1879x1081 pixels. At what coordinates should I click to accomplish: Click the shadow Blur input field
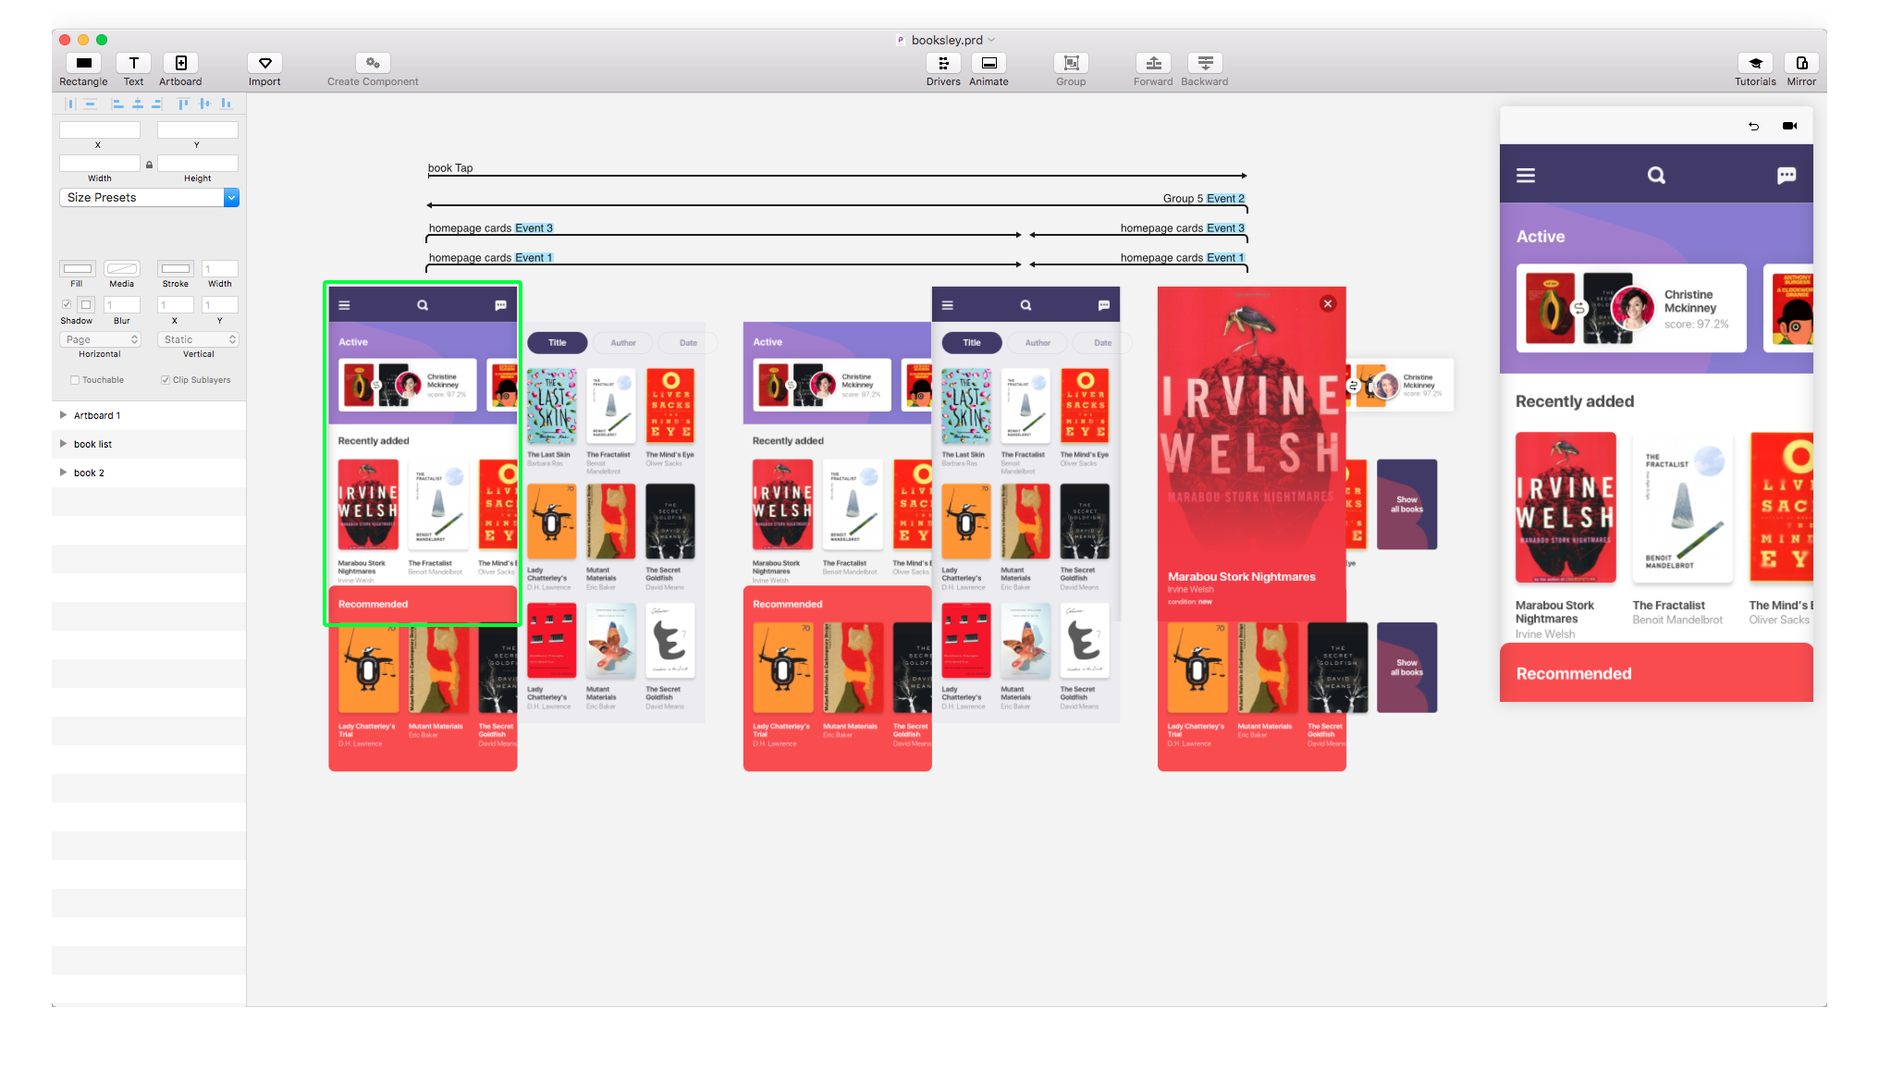coord(121,304)
